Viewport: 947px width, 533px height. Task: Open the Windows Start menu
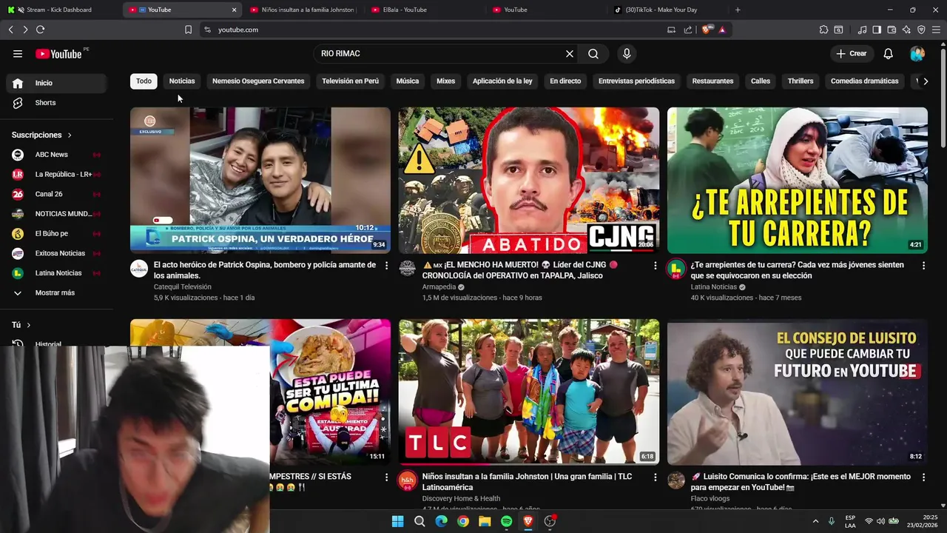click(397, 521)
